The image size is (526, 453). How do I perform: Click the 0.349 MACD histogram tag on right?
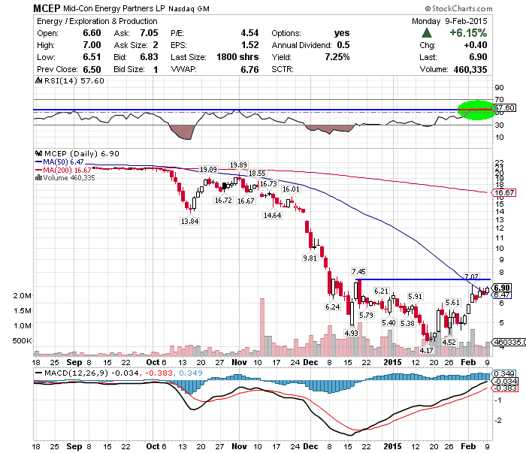pos(504,373)
